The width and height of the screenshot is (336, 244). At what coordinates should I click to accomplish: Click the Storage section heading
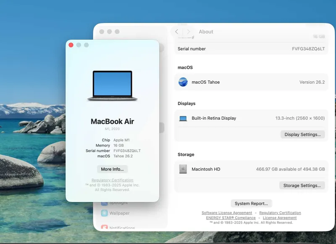point(186,154)
